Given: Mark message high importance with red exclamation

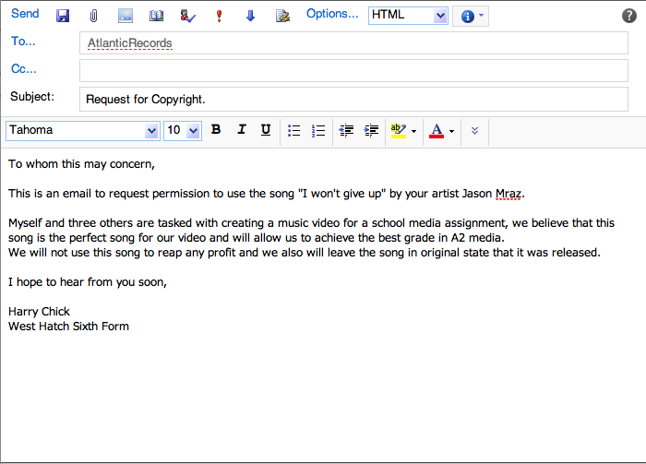Looking at the screenshot, I should pyautogui.click(x=220, y=16).
